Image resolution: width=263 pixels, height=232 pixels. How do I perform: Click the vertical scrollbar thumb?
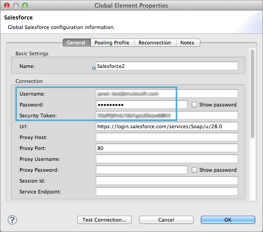(x=253, y=94)
